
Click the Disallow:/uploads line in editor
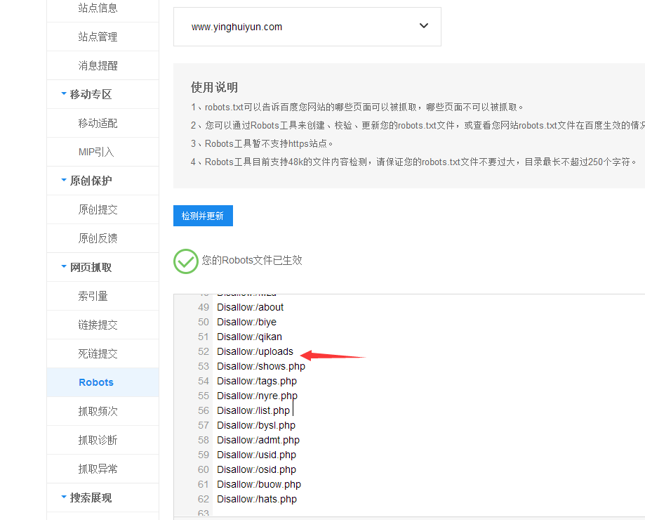coord(255,351)
